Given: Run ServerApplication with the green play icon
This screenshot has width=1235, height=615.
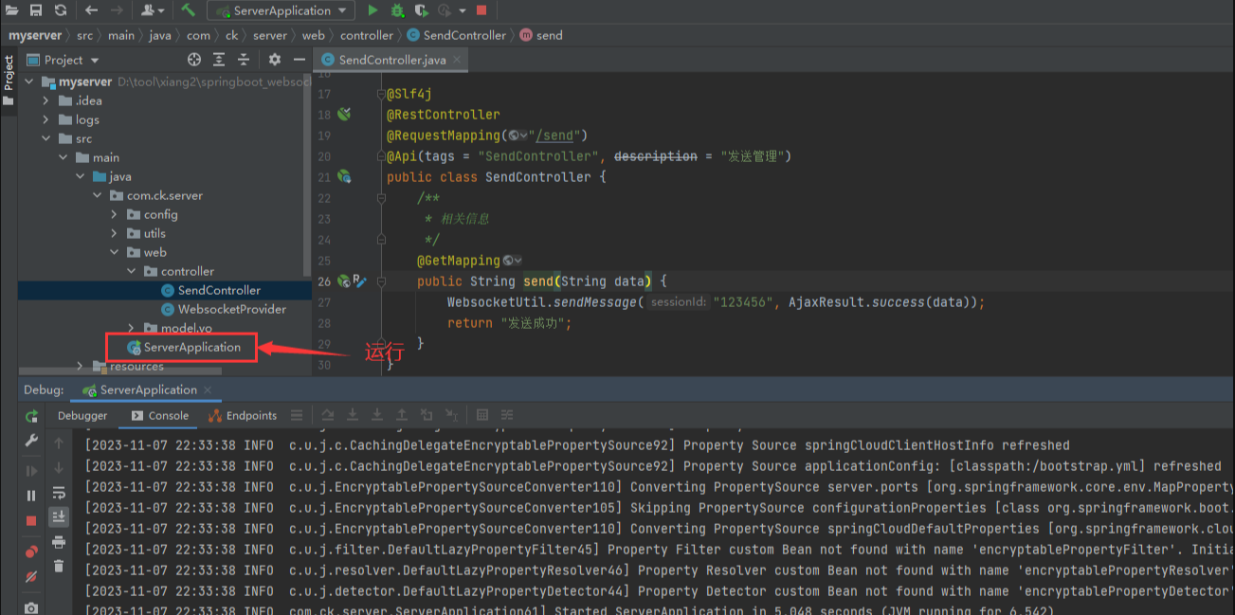Looking at the screenshot, I should coord(372,10).
